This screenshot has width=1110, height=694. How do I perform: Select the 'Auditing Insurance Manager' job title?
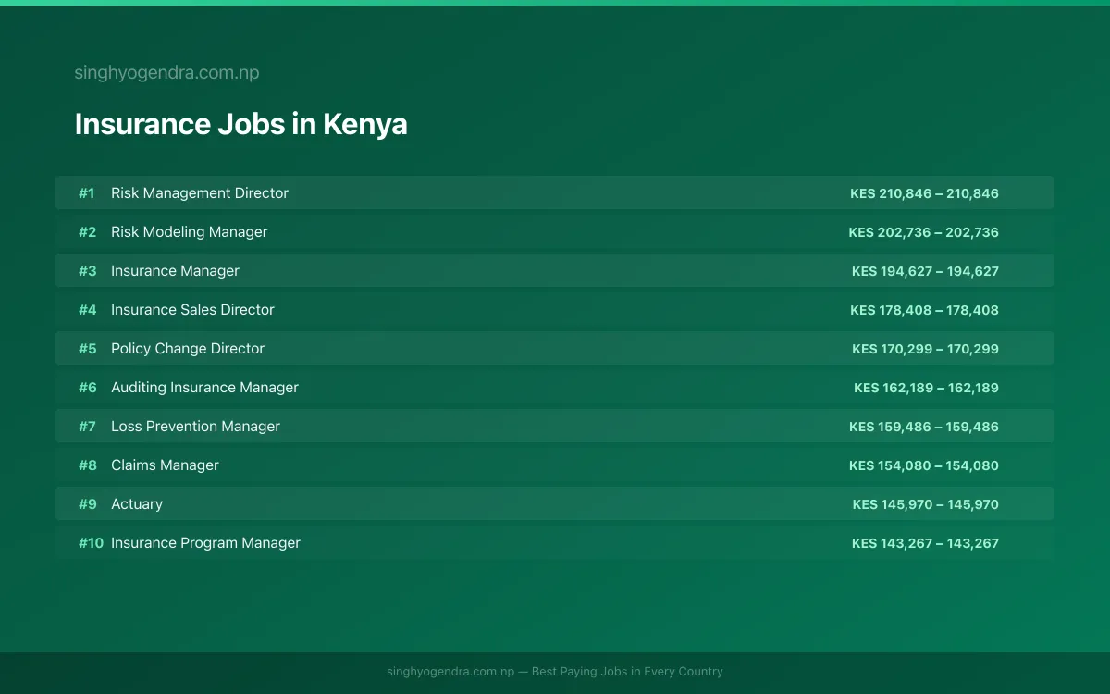(204, 388)
